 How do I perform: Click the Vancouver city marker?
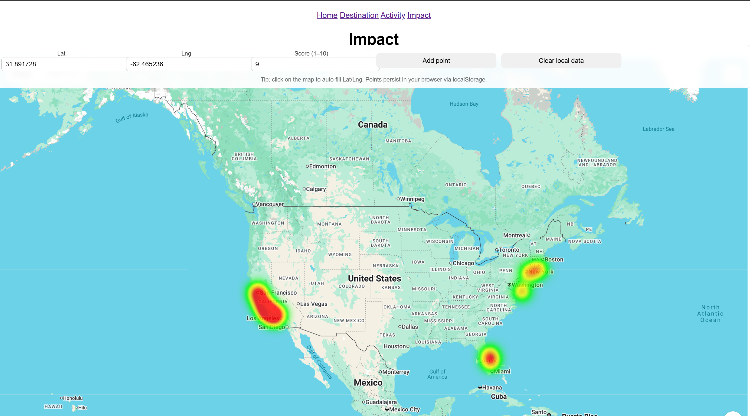click(x=254, y=204)
